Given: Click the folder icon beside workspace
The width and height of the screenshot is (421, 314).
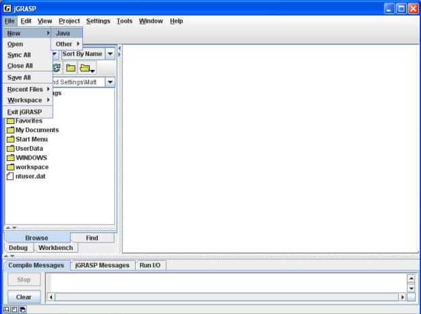Looking at the screenshot, I should click(x=11, y=167).
